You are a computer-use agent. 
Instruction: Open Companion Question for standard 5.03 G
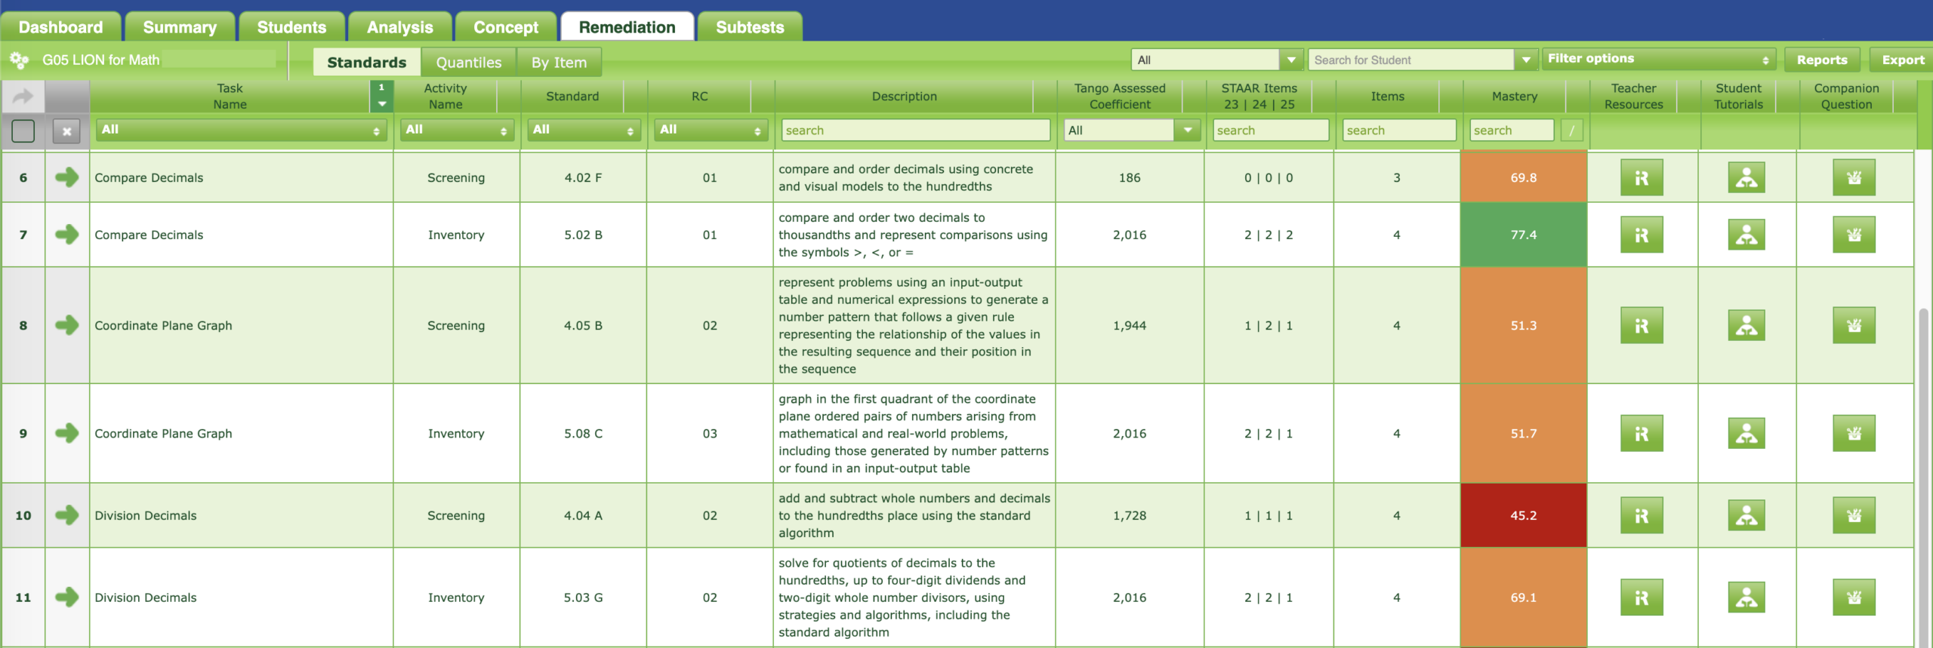1854,597
